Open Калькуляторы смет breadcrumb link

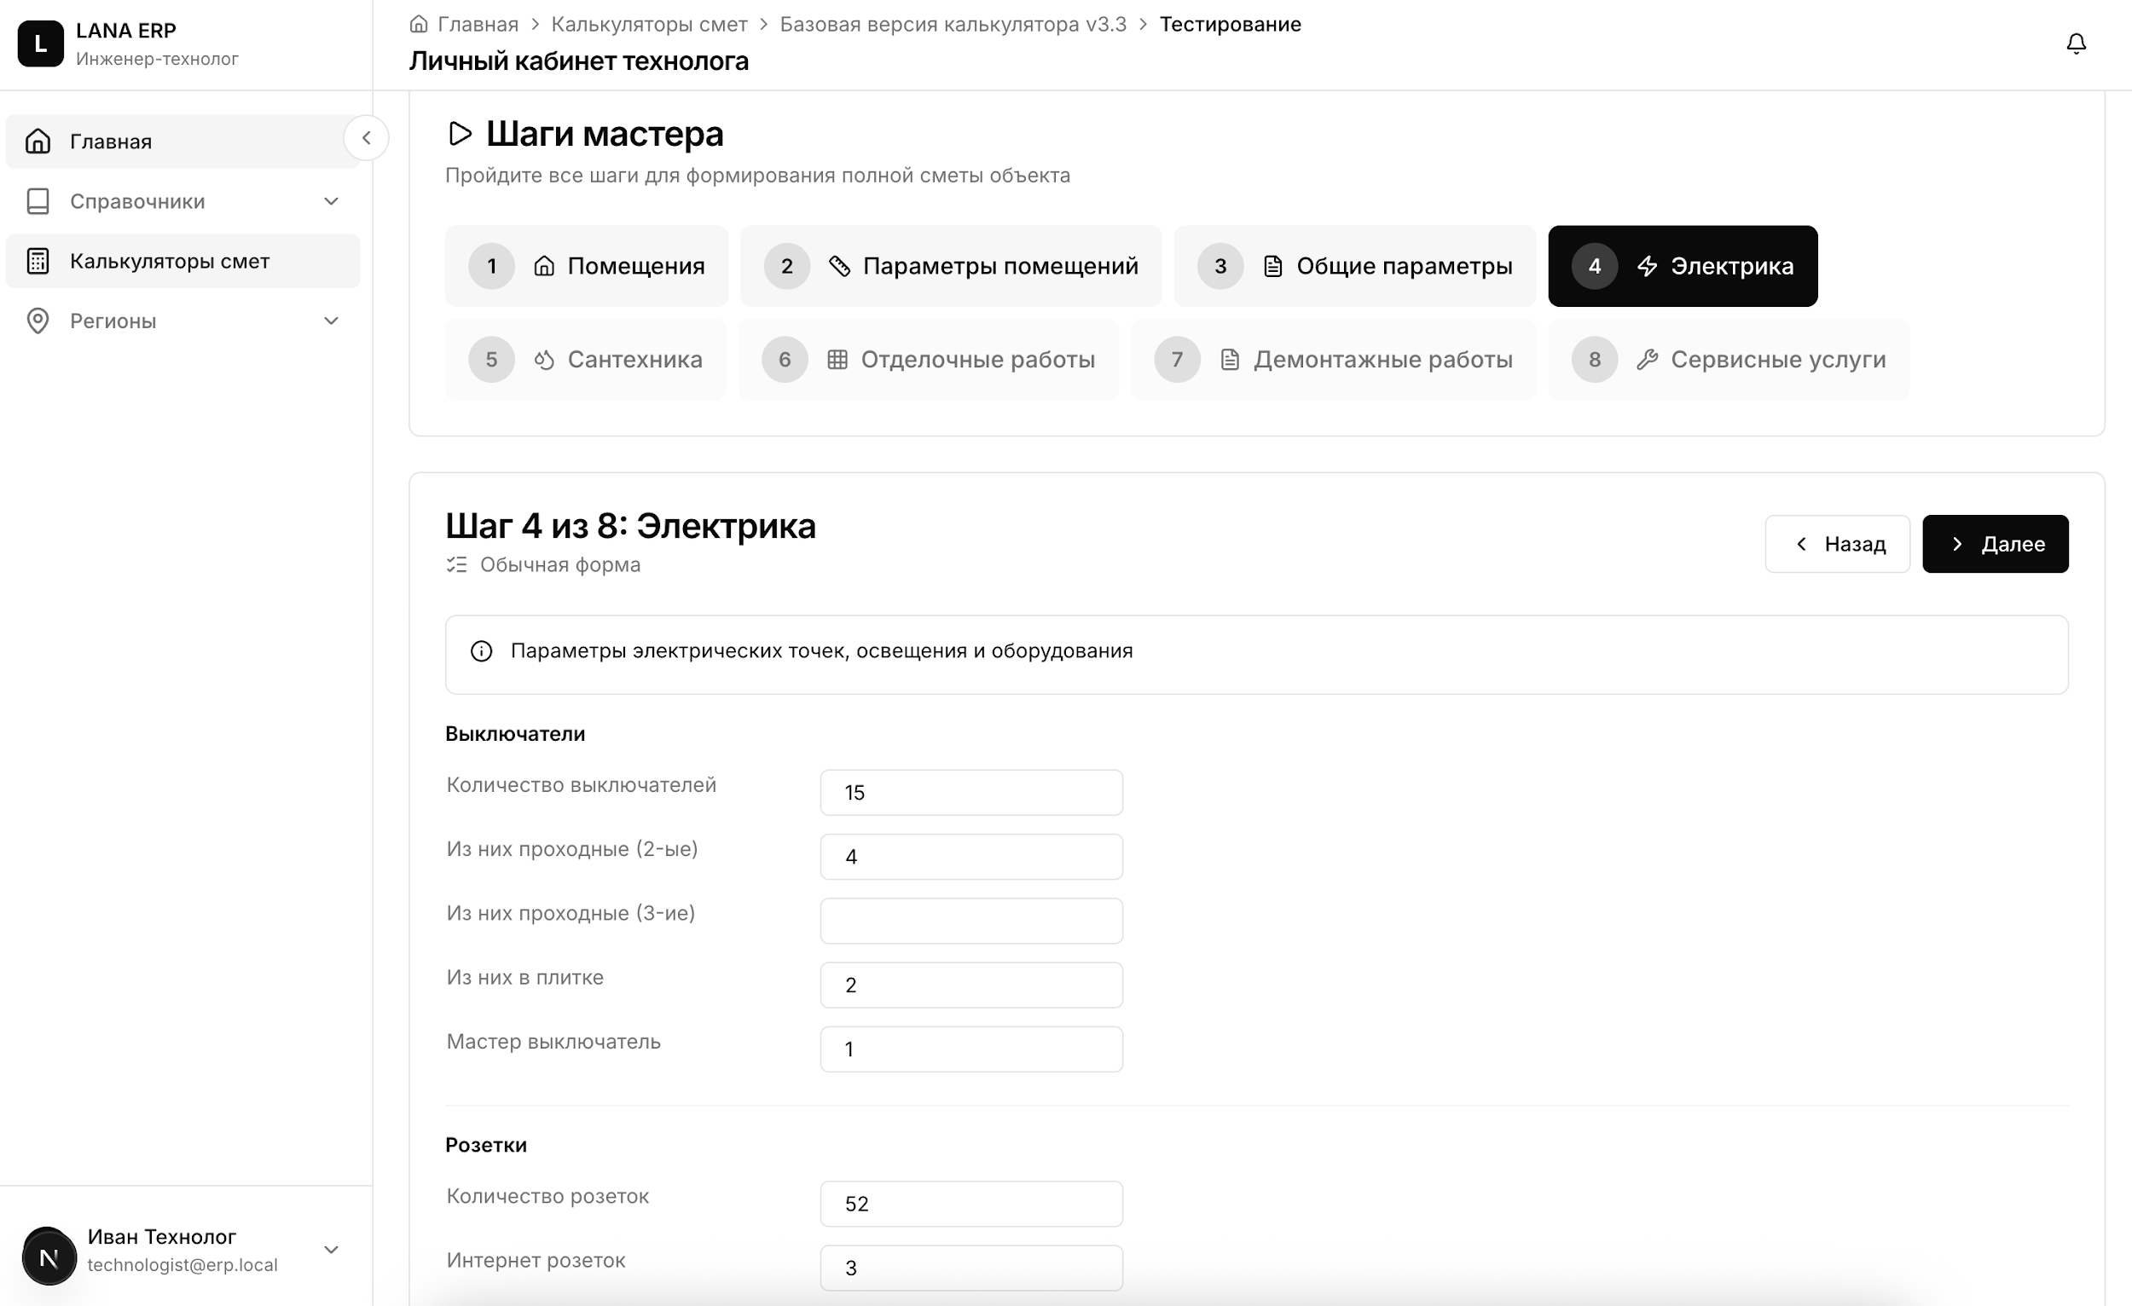click(x=649, y=24)
